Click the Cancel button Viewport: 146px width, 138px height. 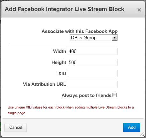(x=16, y=128)
